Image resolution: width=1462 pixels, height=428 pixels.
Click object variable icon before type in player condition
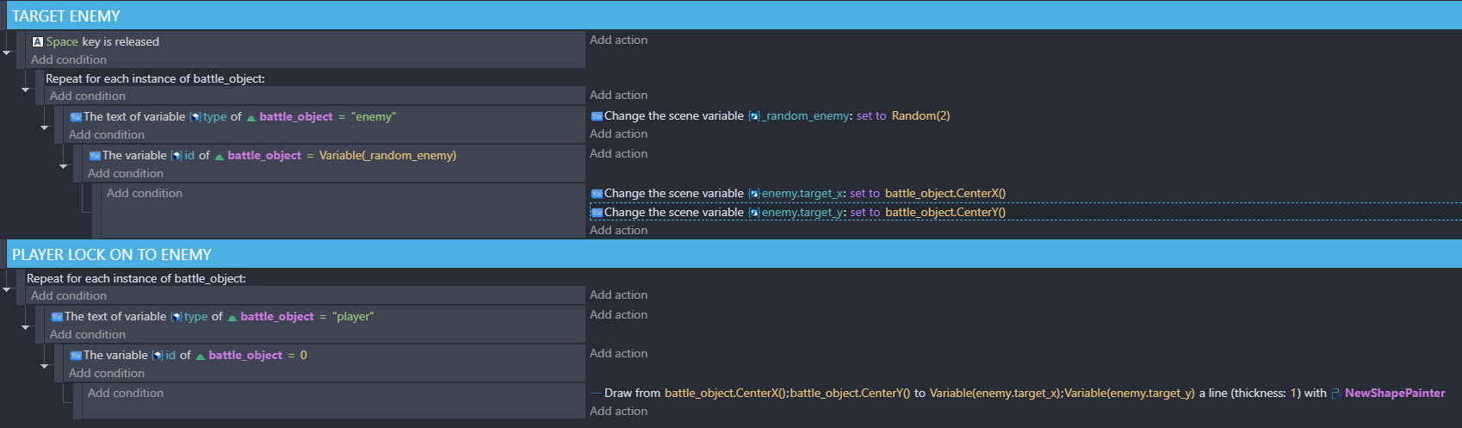[x=177, y=317]
